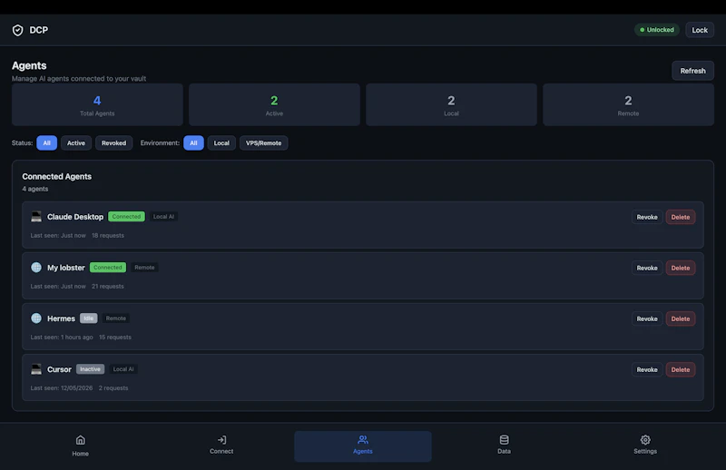
Task: Click the Active count stat card
Action: coord(274,104)
